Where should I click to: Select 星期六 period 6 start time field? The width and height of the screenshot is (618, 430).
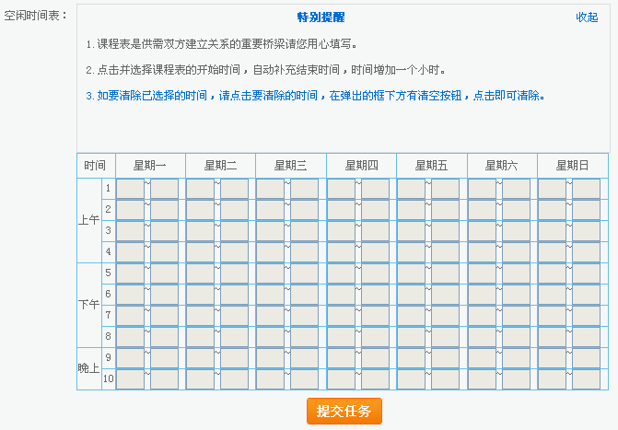pos(482,295)
